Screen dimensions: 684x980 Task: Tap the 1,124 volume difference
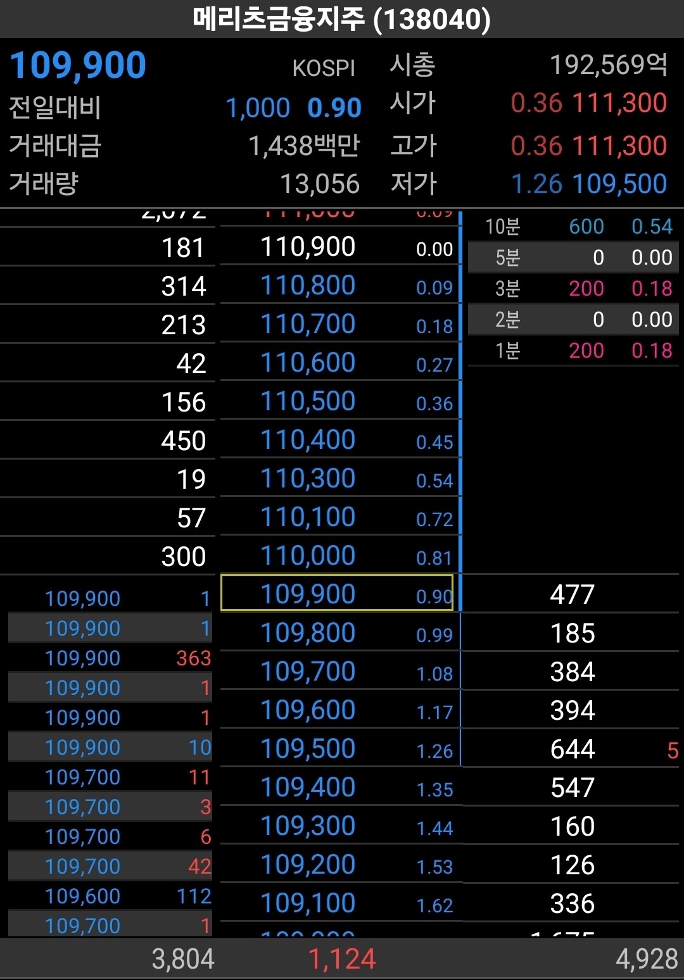click(342, 958)
